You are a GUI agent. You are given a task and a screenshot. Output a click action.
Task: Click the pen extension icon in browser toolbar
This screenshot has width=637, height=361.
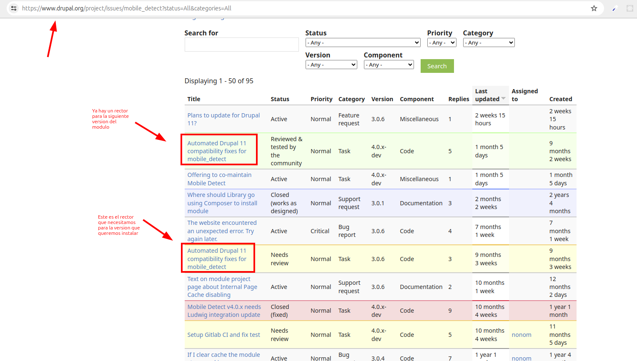[x=614, y=8]
